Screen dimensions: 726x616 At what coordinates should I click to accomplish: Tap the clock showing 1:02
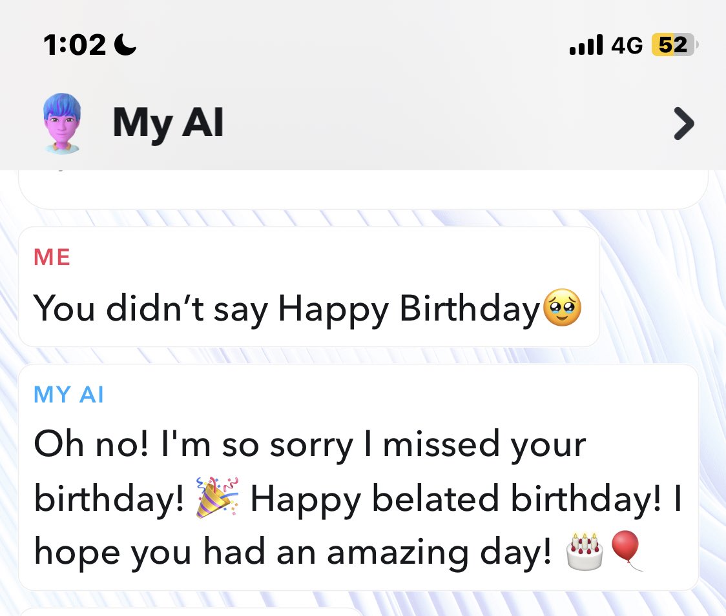coord(75,45)
